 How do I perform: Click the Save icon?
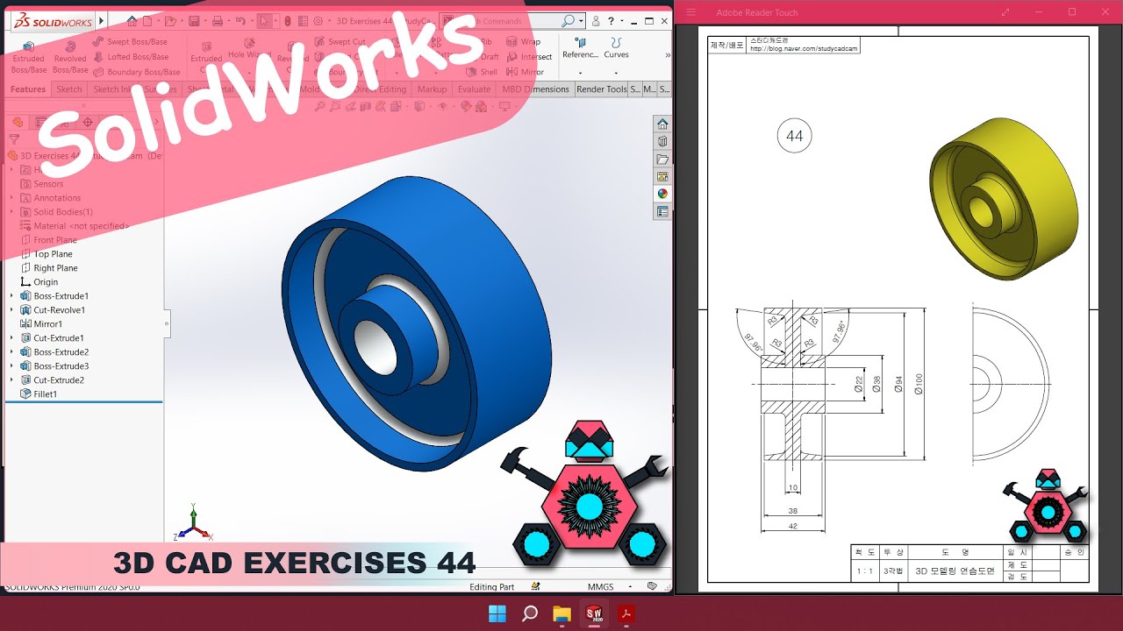[x=195, y=20]
